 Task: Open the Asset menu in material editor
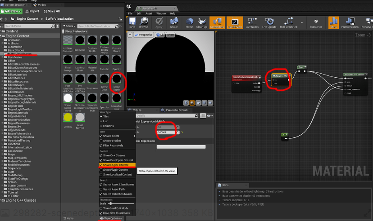coord(148,13)
